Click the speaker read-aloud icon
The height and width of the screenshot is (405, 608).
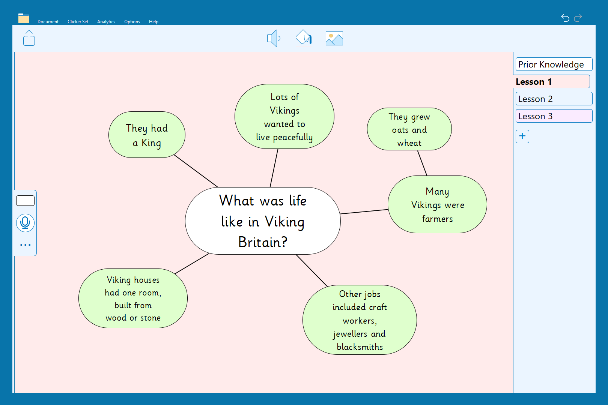coord(274,38)
